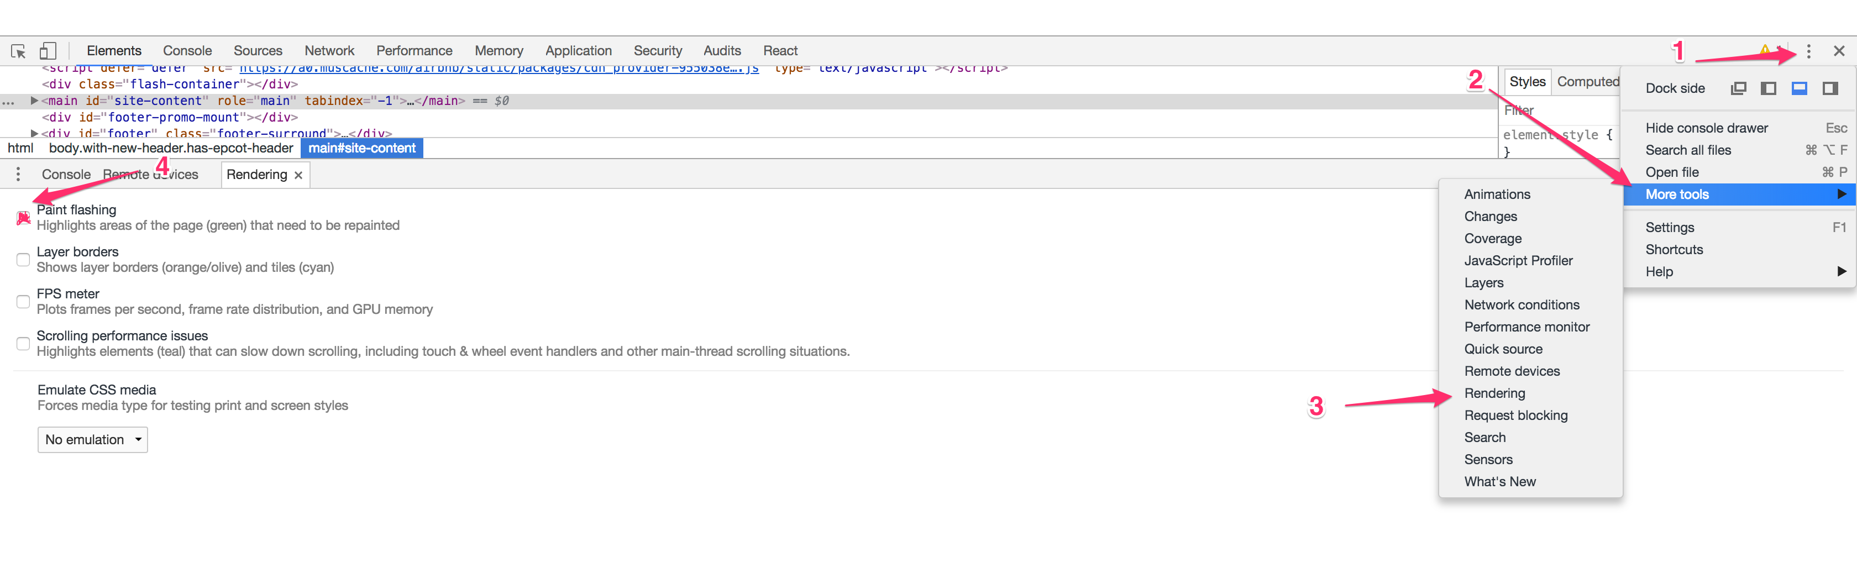
Task: Select Changes in More tools submenu
Action: click(x=1530, y=216)
